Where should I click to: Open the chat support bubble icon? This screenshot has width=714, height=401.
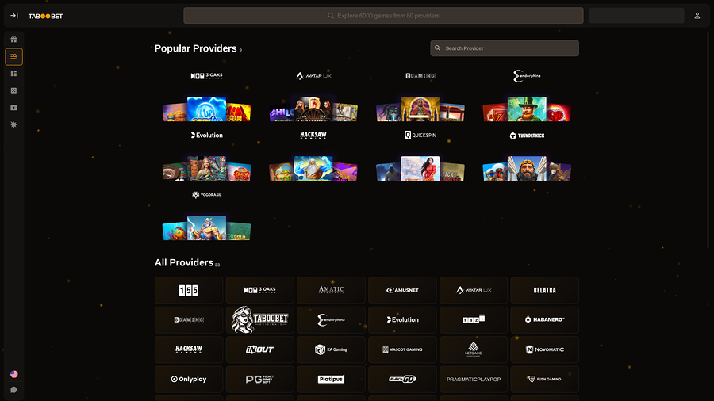coord(13,390)
